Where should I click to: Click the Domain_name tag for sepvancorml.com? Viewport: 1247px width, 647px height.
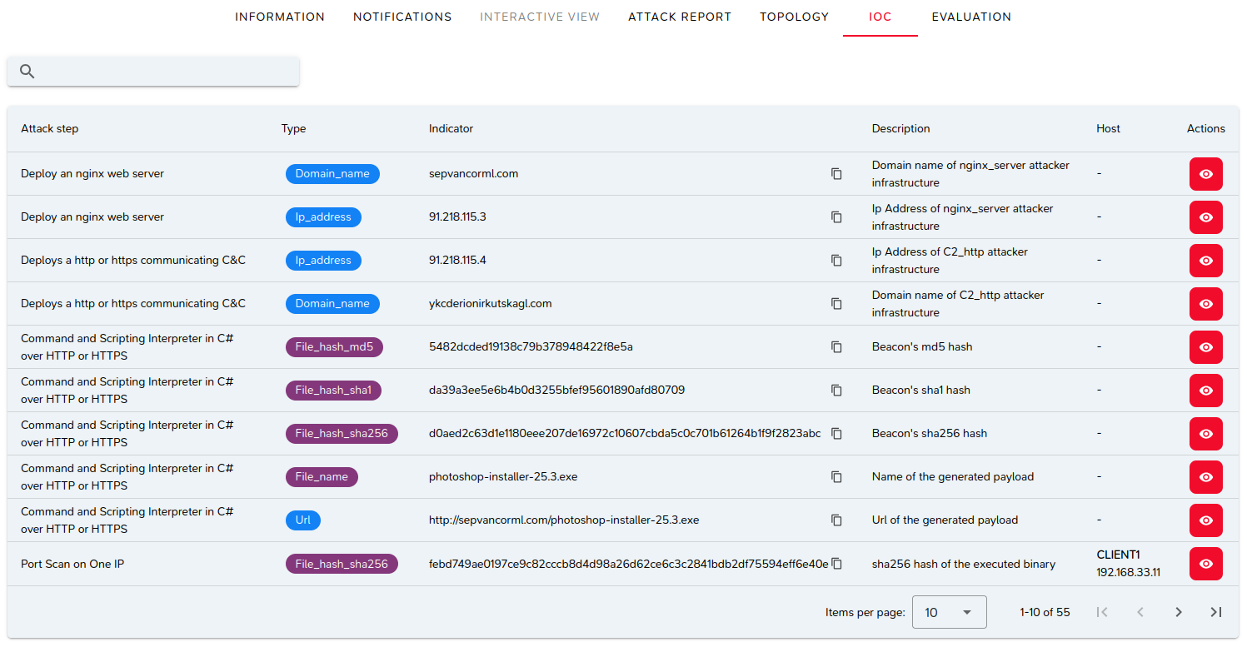click(x=332, y=174)
